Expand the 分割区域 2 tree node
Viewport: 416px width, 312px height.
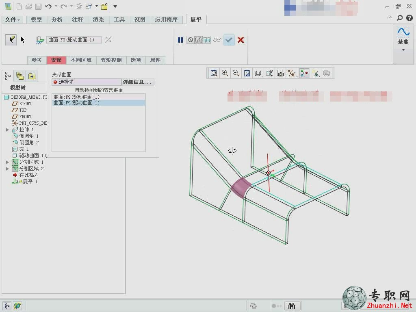[x=7, y=169]
